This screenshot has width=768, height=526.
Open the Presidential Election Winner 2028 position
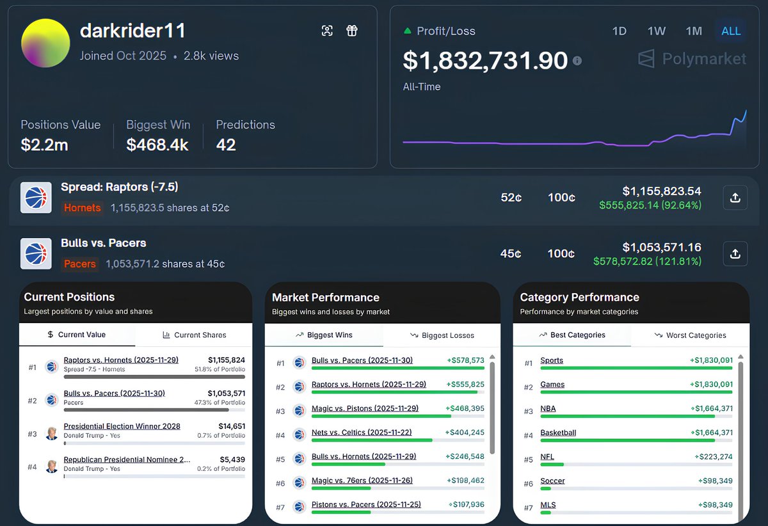click(x=122, y=426)
